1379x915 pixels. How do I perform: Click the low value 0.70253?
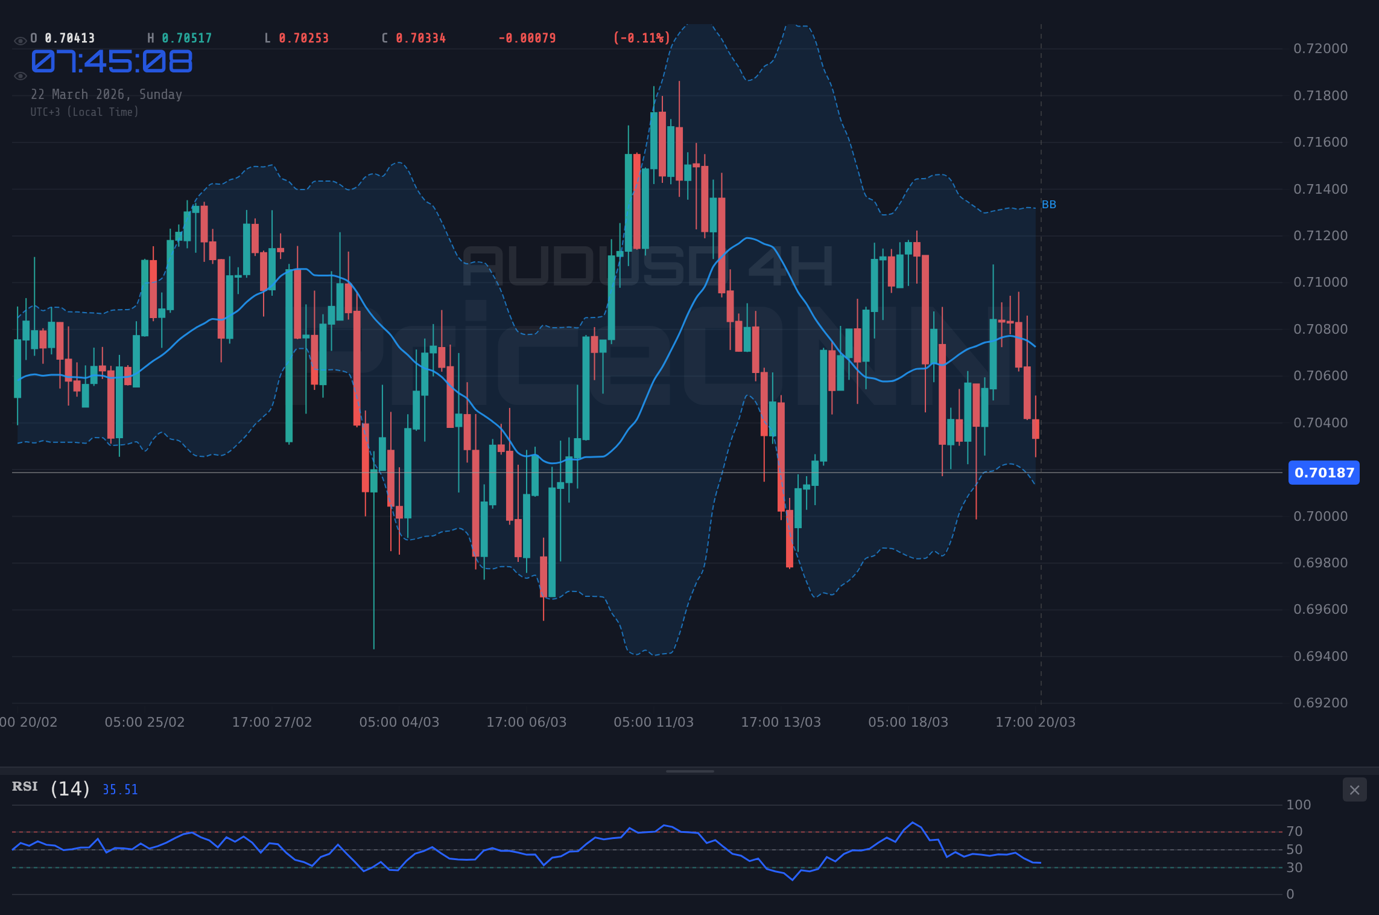(304, 37)
